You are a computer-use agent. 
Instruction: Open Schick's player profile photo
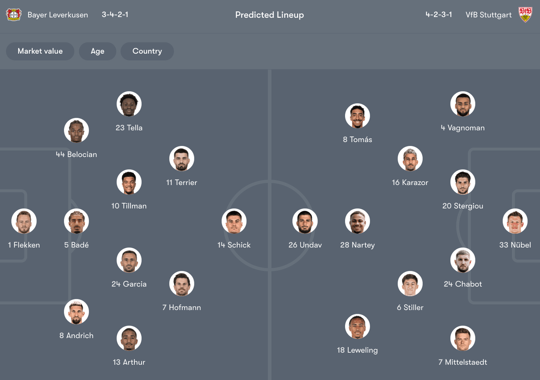pyautogui.click(x=234, y=221)
